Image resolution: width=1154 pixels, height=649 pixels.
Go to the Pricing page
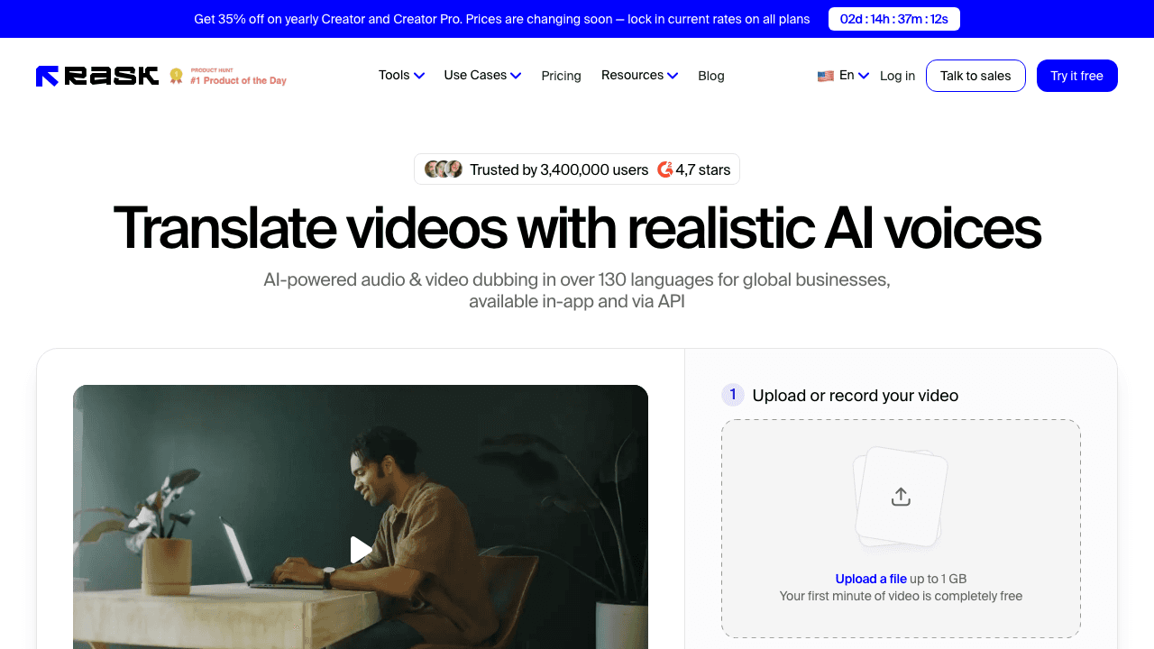pyautogui.click(x=561, y=76)
